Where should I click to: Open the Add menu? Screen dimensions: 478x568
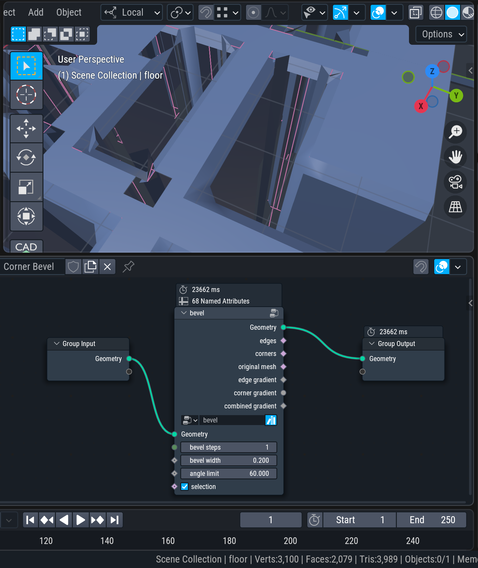[36, 12]
